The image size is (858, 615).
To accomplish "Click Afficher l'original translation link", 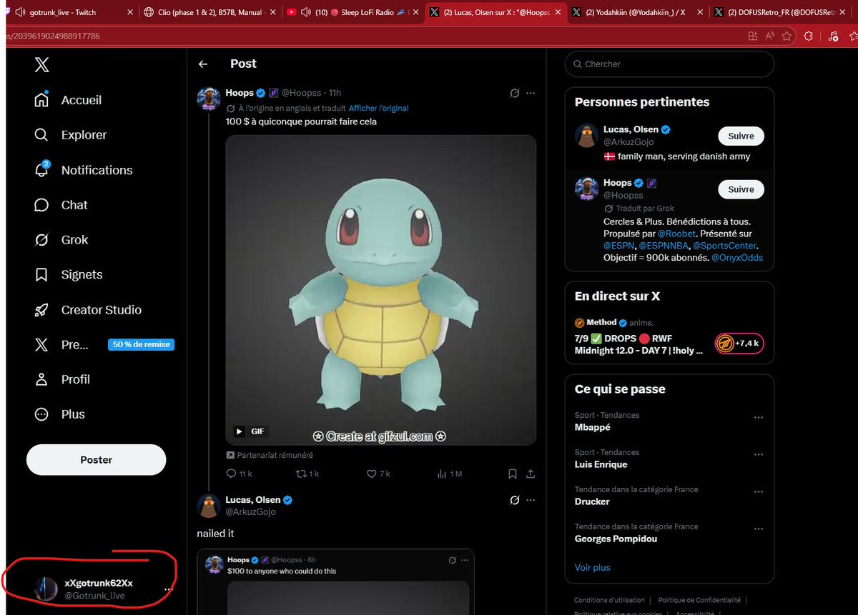I will (x=379, y=109).
